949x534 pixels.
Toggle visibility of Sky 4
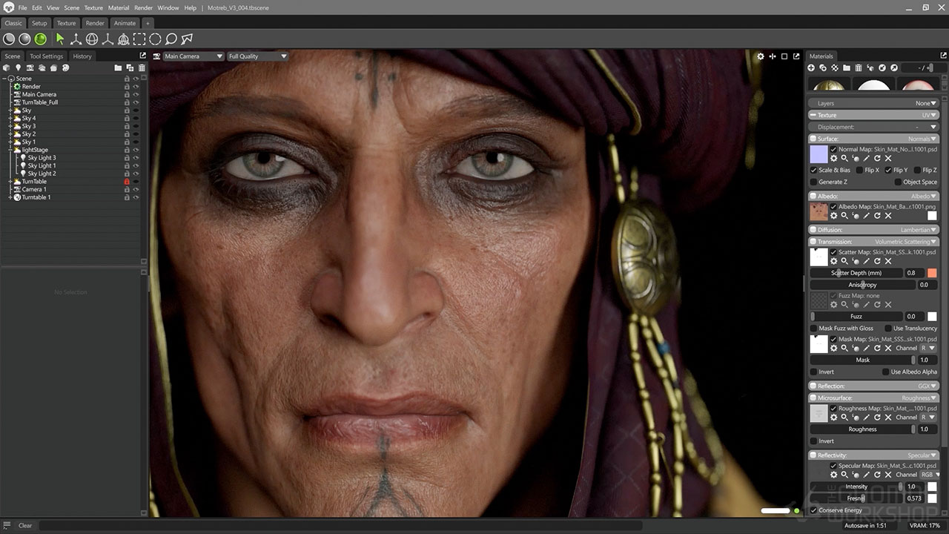[x=136, y=118]
